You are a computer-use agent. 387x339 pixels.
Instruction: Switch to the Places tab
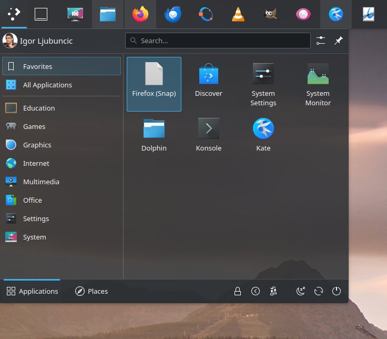point(91,291)
